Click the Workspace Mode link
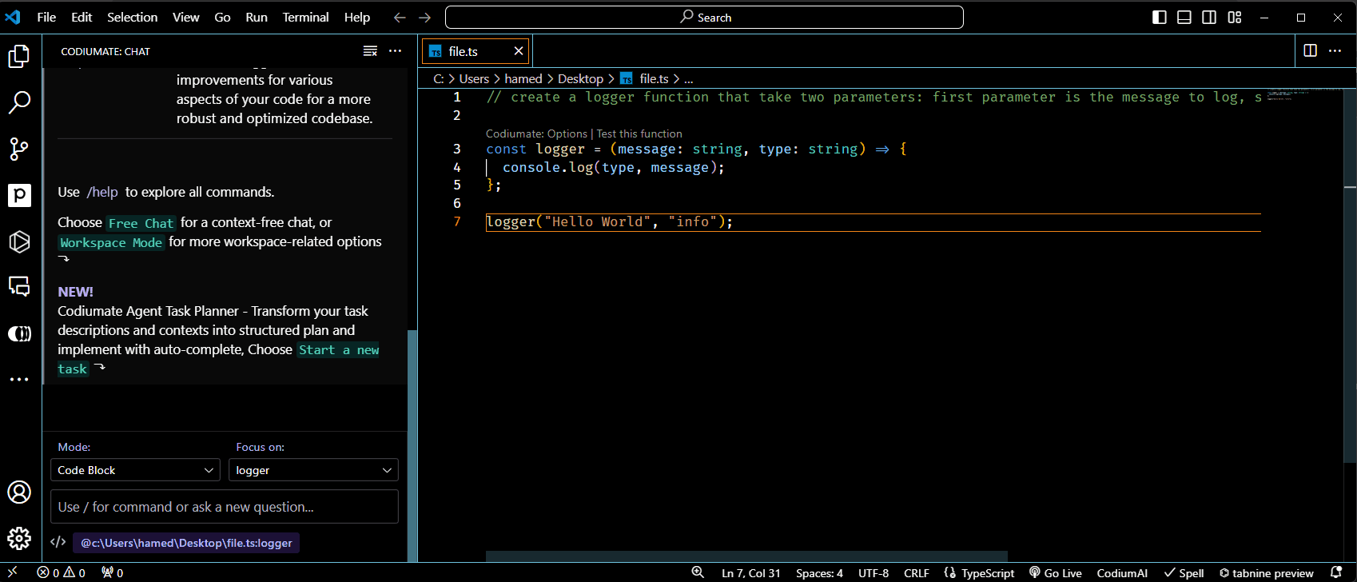This screenshot has width=1357, height=582. tap(111, 242)
